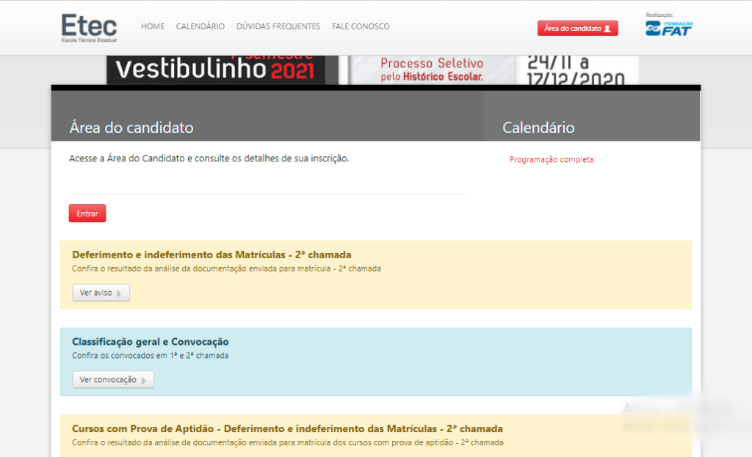
Task: Click the Calendário section heading
Action: [538, 127]
